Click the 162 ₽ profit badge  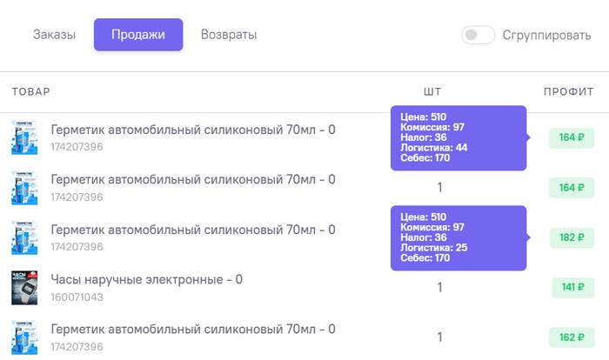point(571,337)
